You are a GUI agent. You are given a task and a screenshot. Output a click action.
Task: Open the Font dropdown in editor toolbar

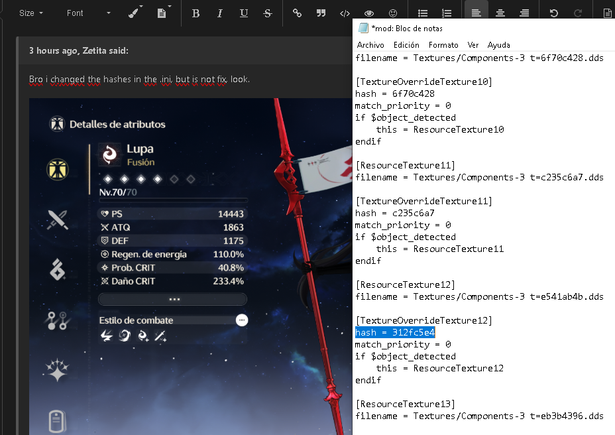(x=88, y=13)
